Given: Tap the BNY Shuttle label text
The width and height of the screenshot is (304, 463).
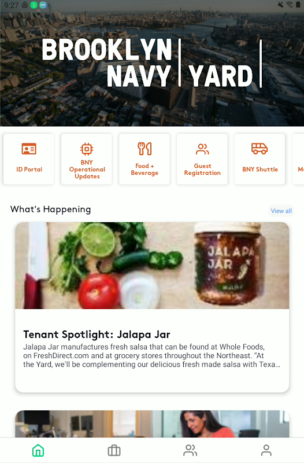Looking at the screenshot, I should [260, 169].
